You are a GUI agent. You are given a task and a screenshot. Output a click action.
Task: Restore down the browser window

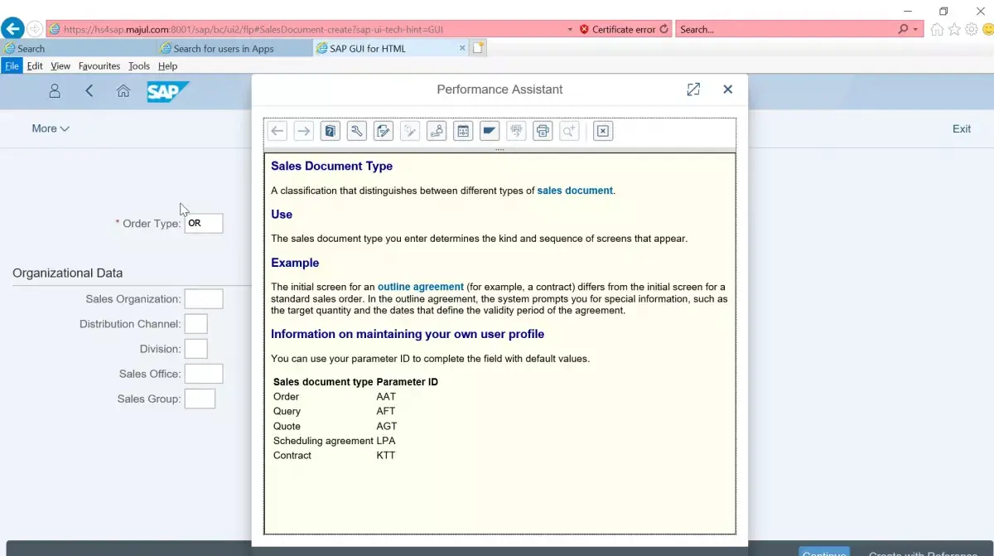pyautogui.click(x=943, y=11)
